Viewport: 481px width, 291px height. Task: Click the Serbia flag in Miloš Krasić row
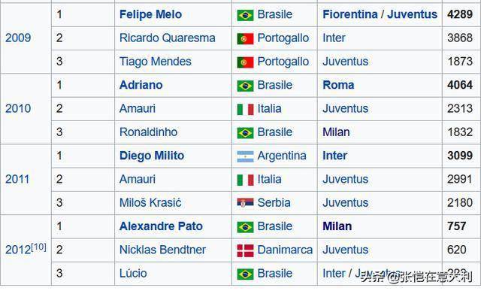pos(245,203)
